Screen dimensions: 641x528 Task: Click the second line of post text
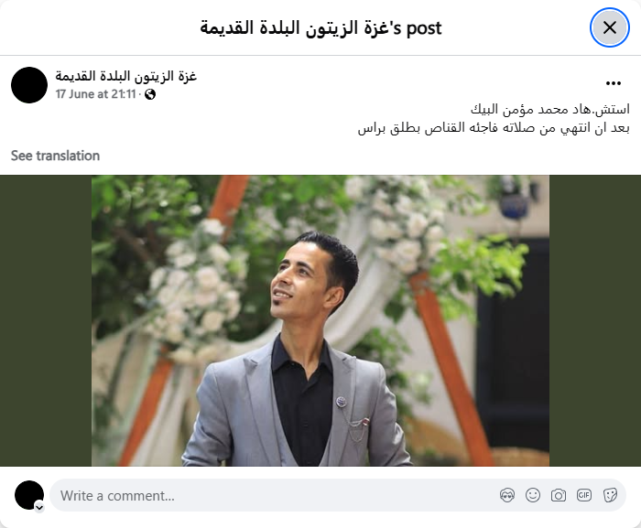[494, 128]
